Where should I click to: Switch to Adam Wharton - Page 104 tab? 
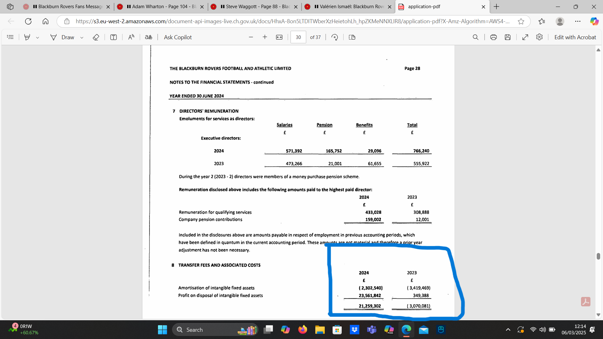[160, 7]
